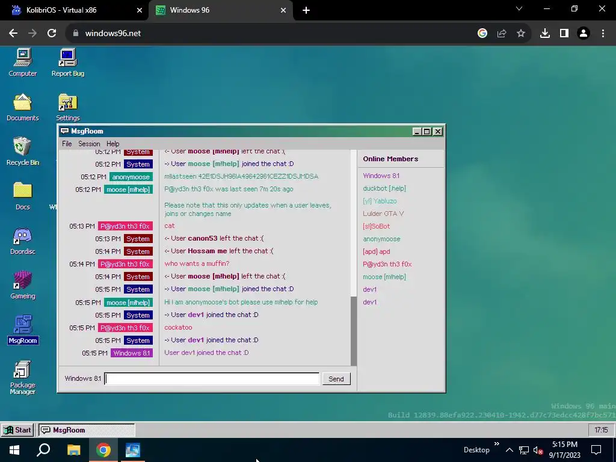Click the muted volume tray icon

click(x=538, y=450)
